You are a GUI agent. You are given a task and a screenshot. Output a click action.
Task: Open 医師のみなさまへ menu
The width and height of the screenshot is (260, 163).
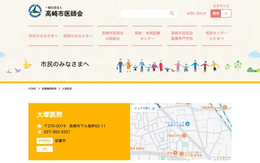point(78,36)
